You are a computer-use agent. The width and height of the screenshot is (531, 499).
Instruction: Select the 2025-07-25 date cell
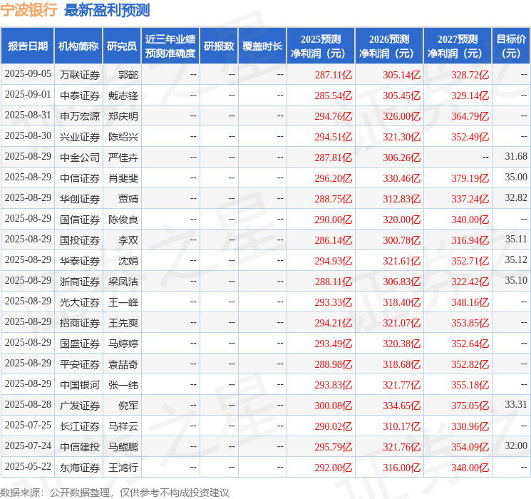point(28,425)
